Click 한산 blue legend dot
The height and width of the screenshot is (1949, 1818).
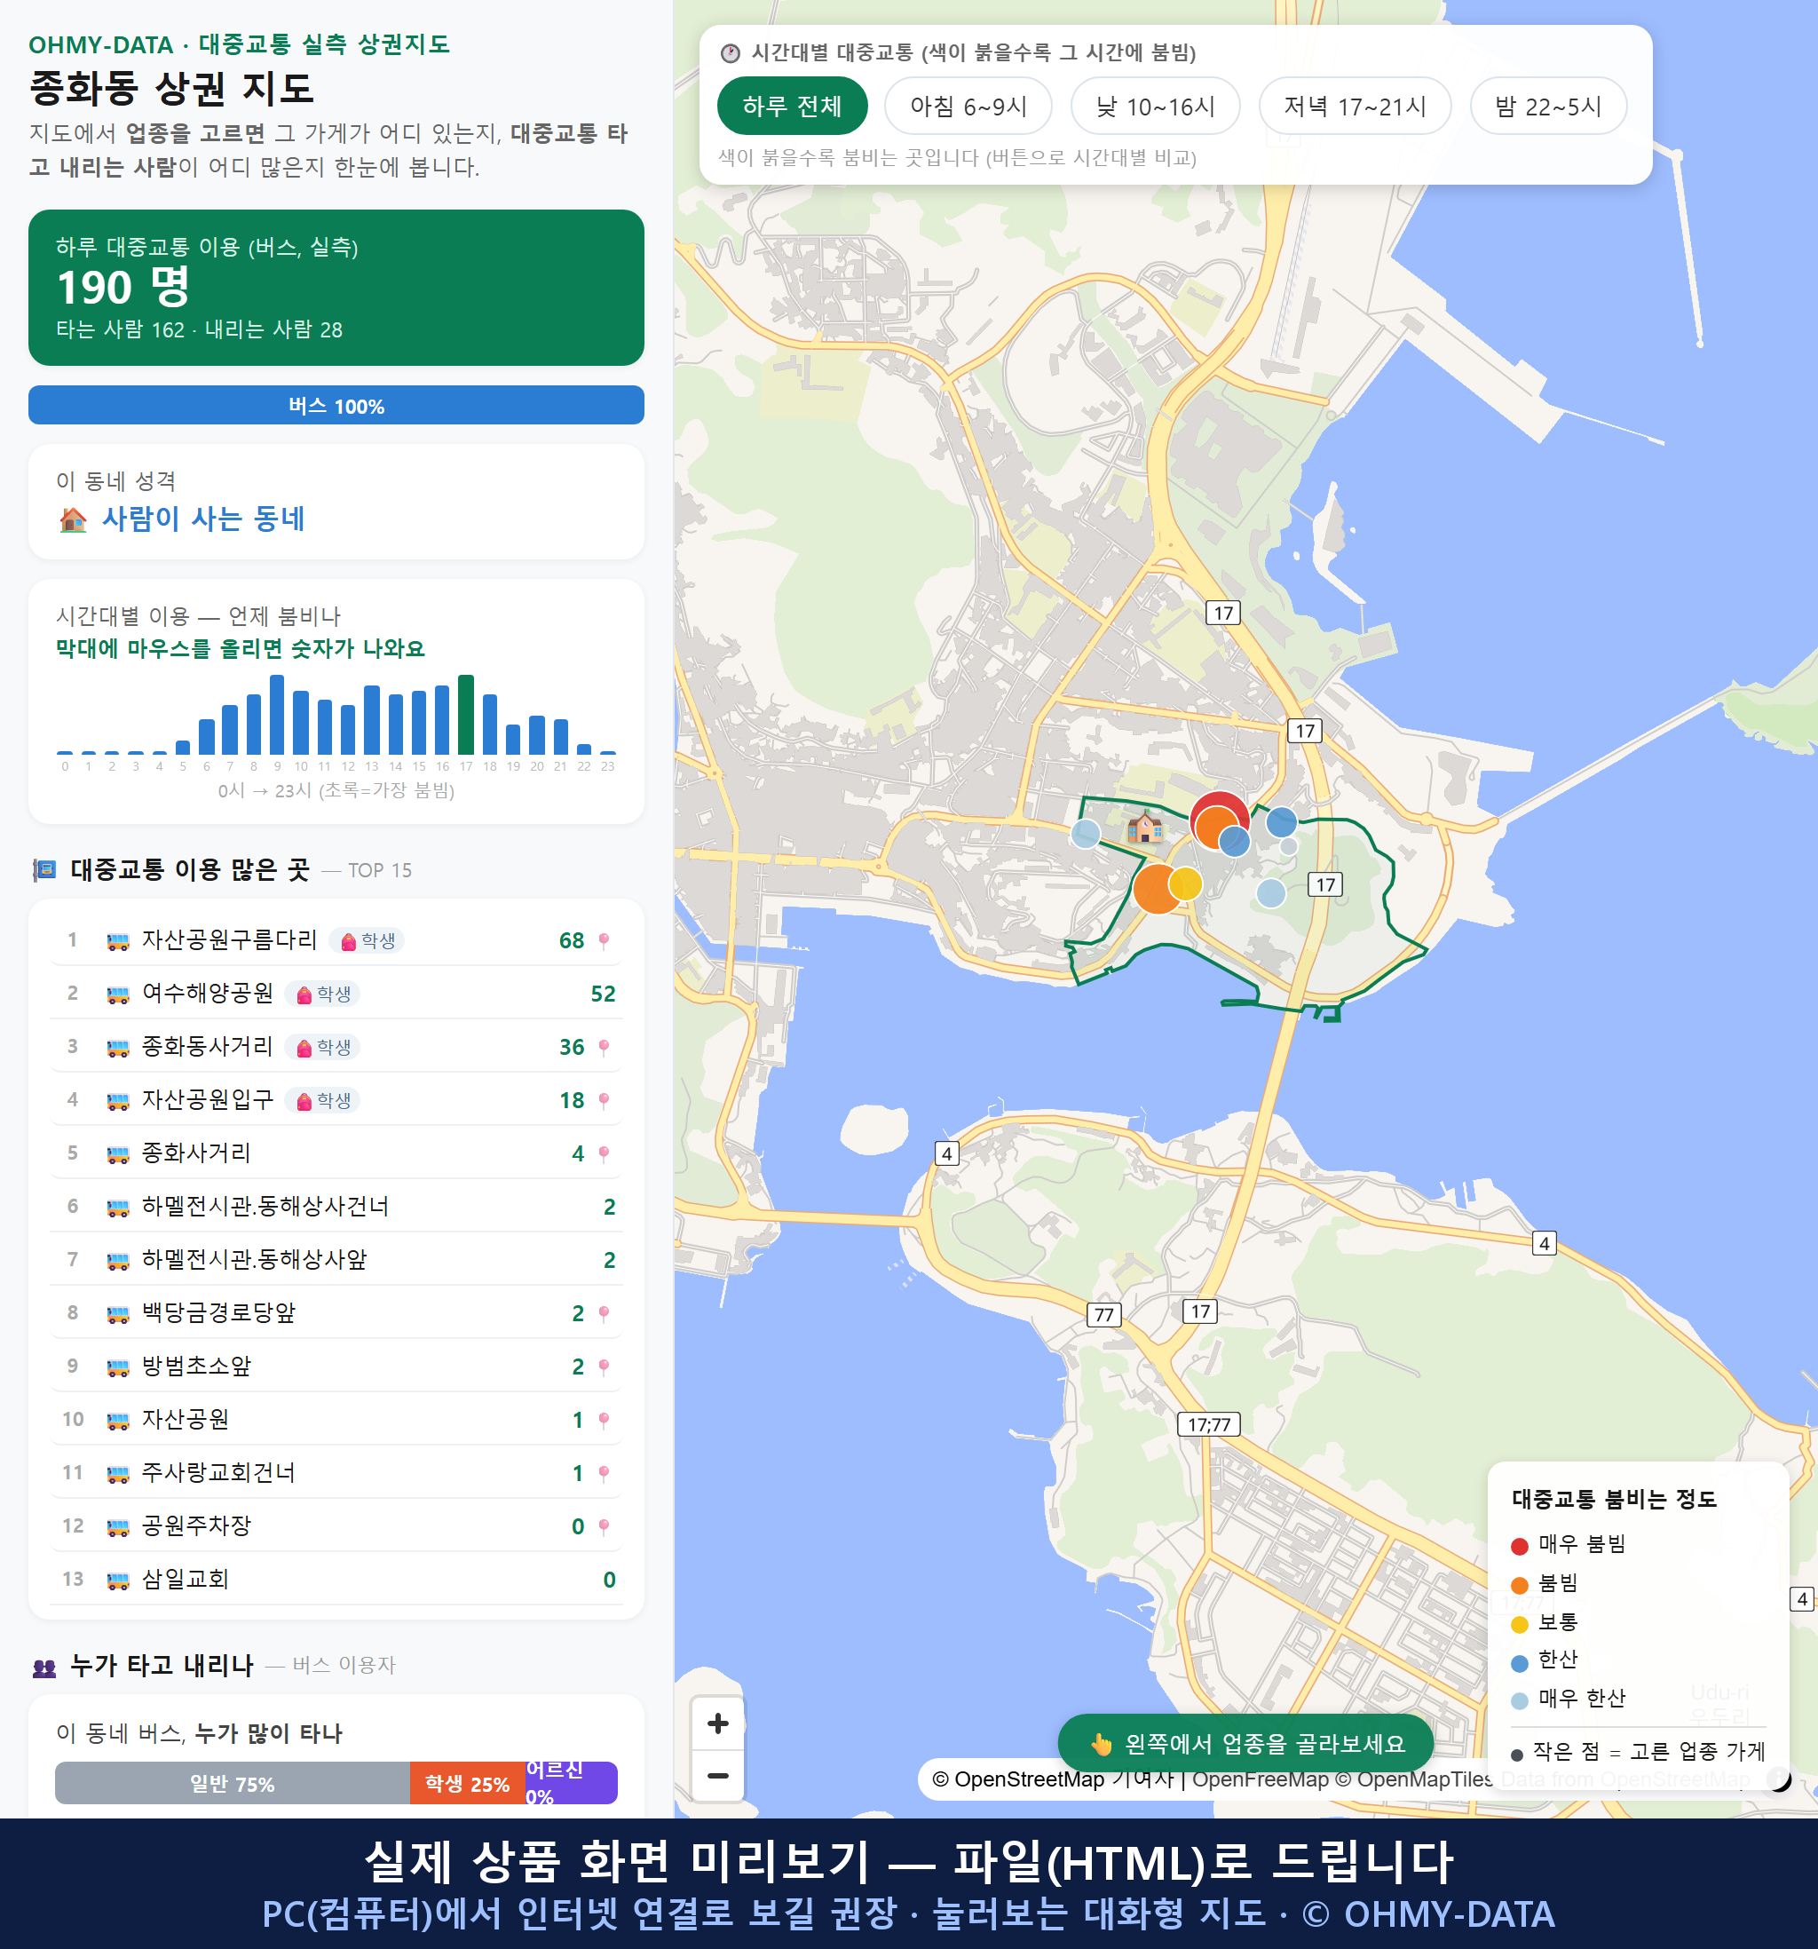pyautogui.click(x=1519, y=1663)
